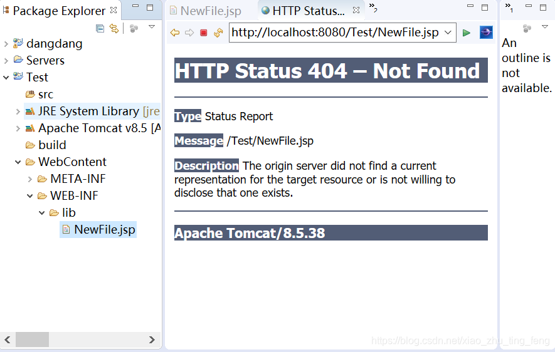555x352 pixels.
Task: Select Apache Tomcat v8.5 library entry
Action: [x=100, y=128]
